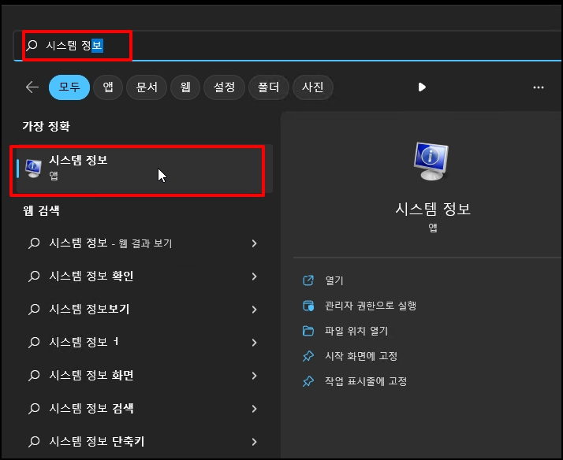Click search icon beside 웹 결과 보기

[34, 243]
